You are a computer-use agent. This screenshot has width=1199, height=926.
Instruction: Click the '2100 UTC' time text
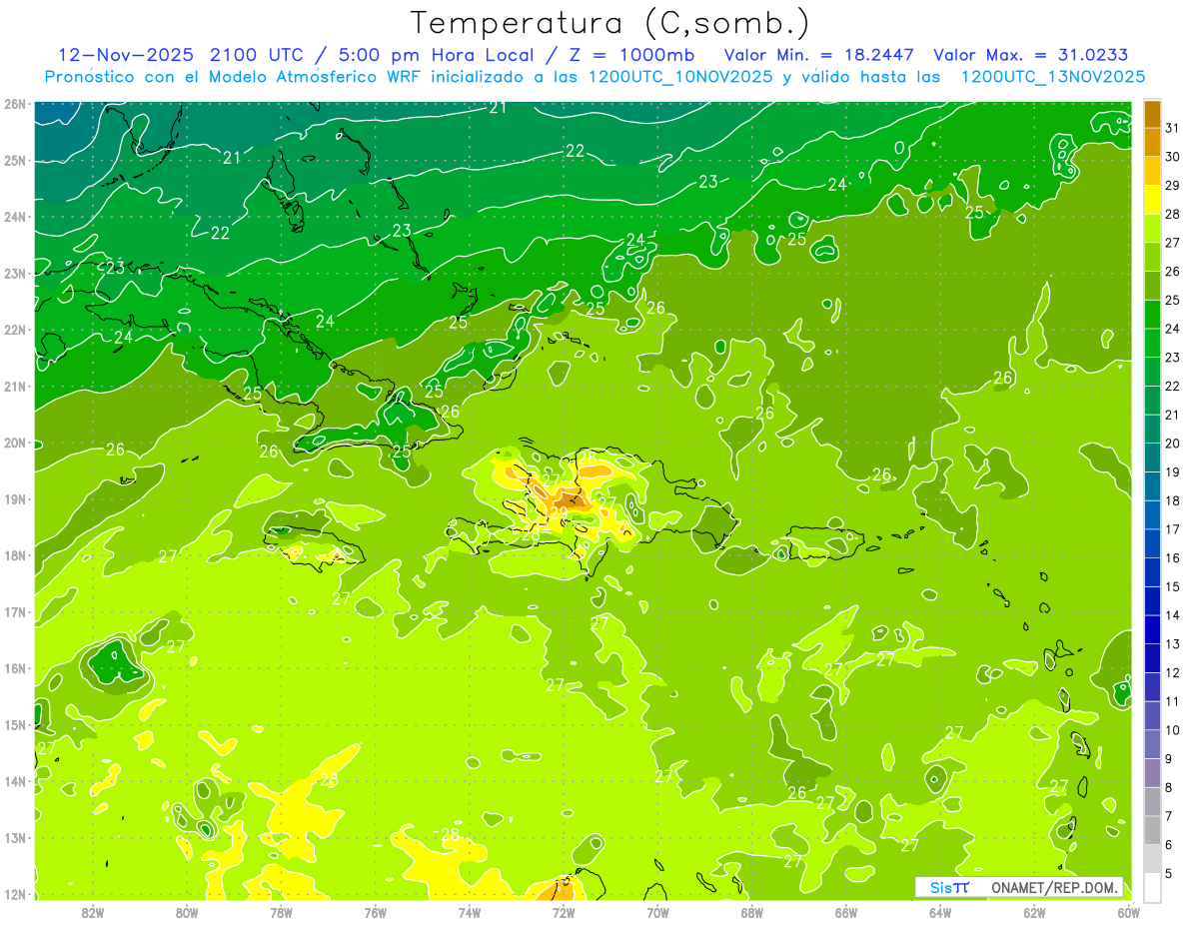click(257, 55)
